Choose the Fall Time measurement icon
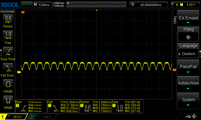Image resolution: width=201 pixels, height=120 pixels. pos(8,68)
